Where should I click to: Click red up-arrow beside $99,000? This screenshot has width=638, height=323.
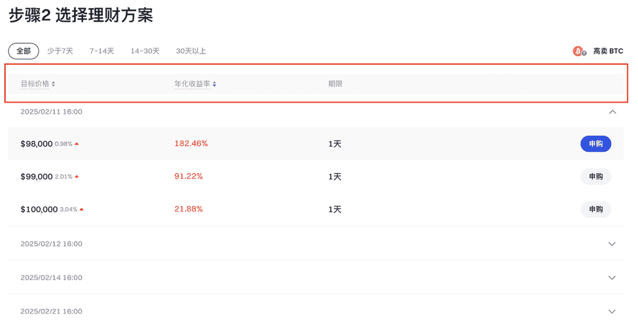tap(77, 177)
